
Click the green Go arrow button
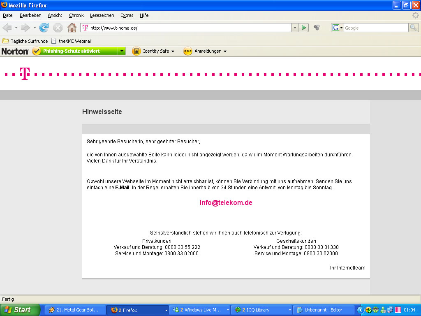coord(304,28)
